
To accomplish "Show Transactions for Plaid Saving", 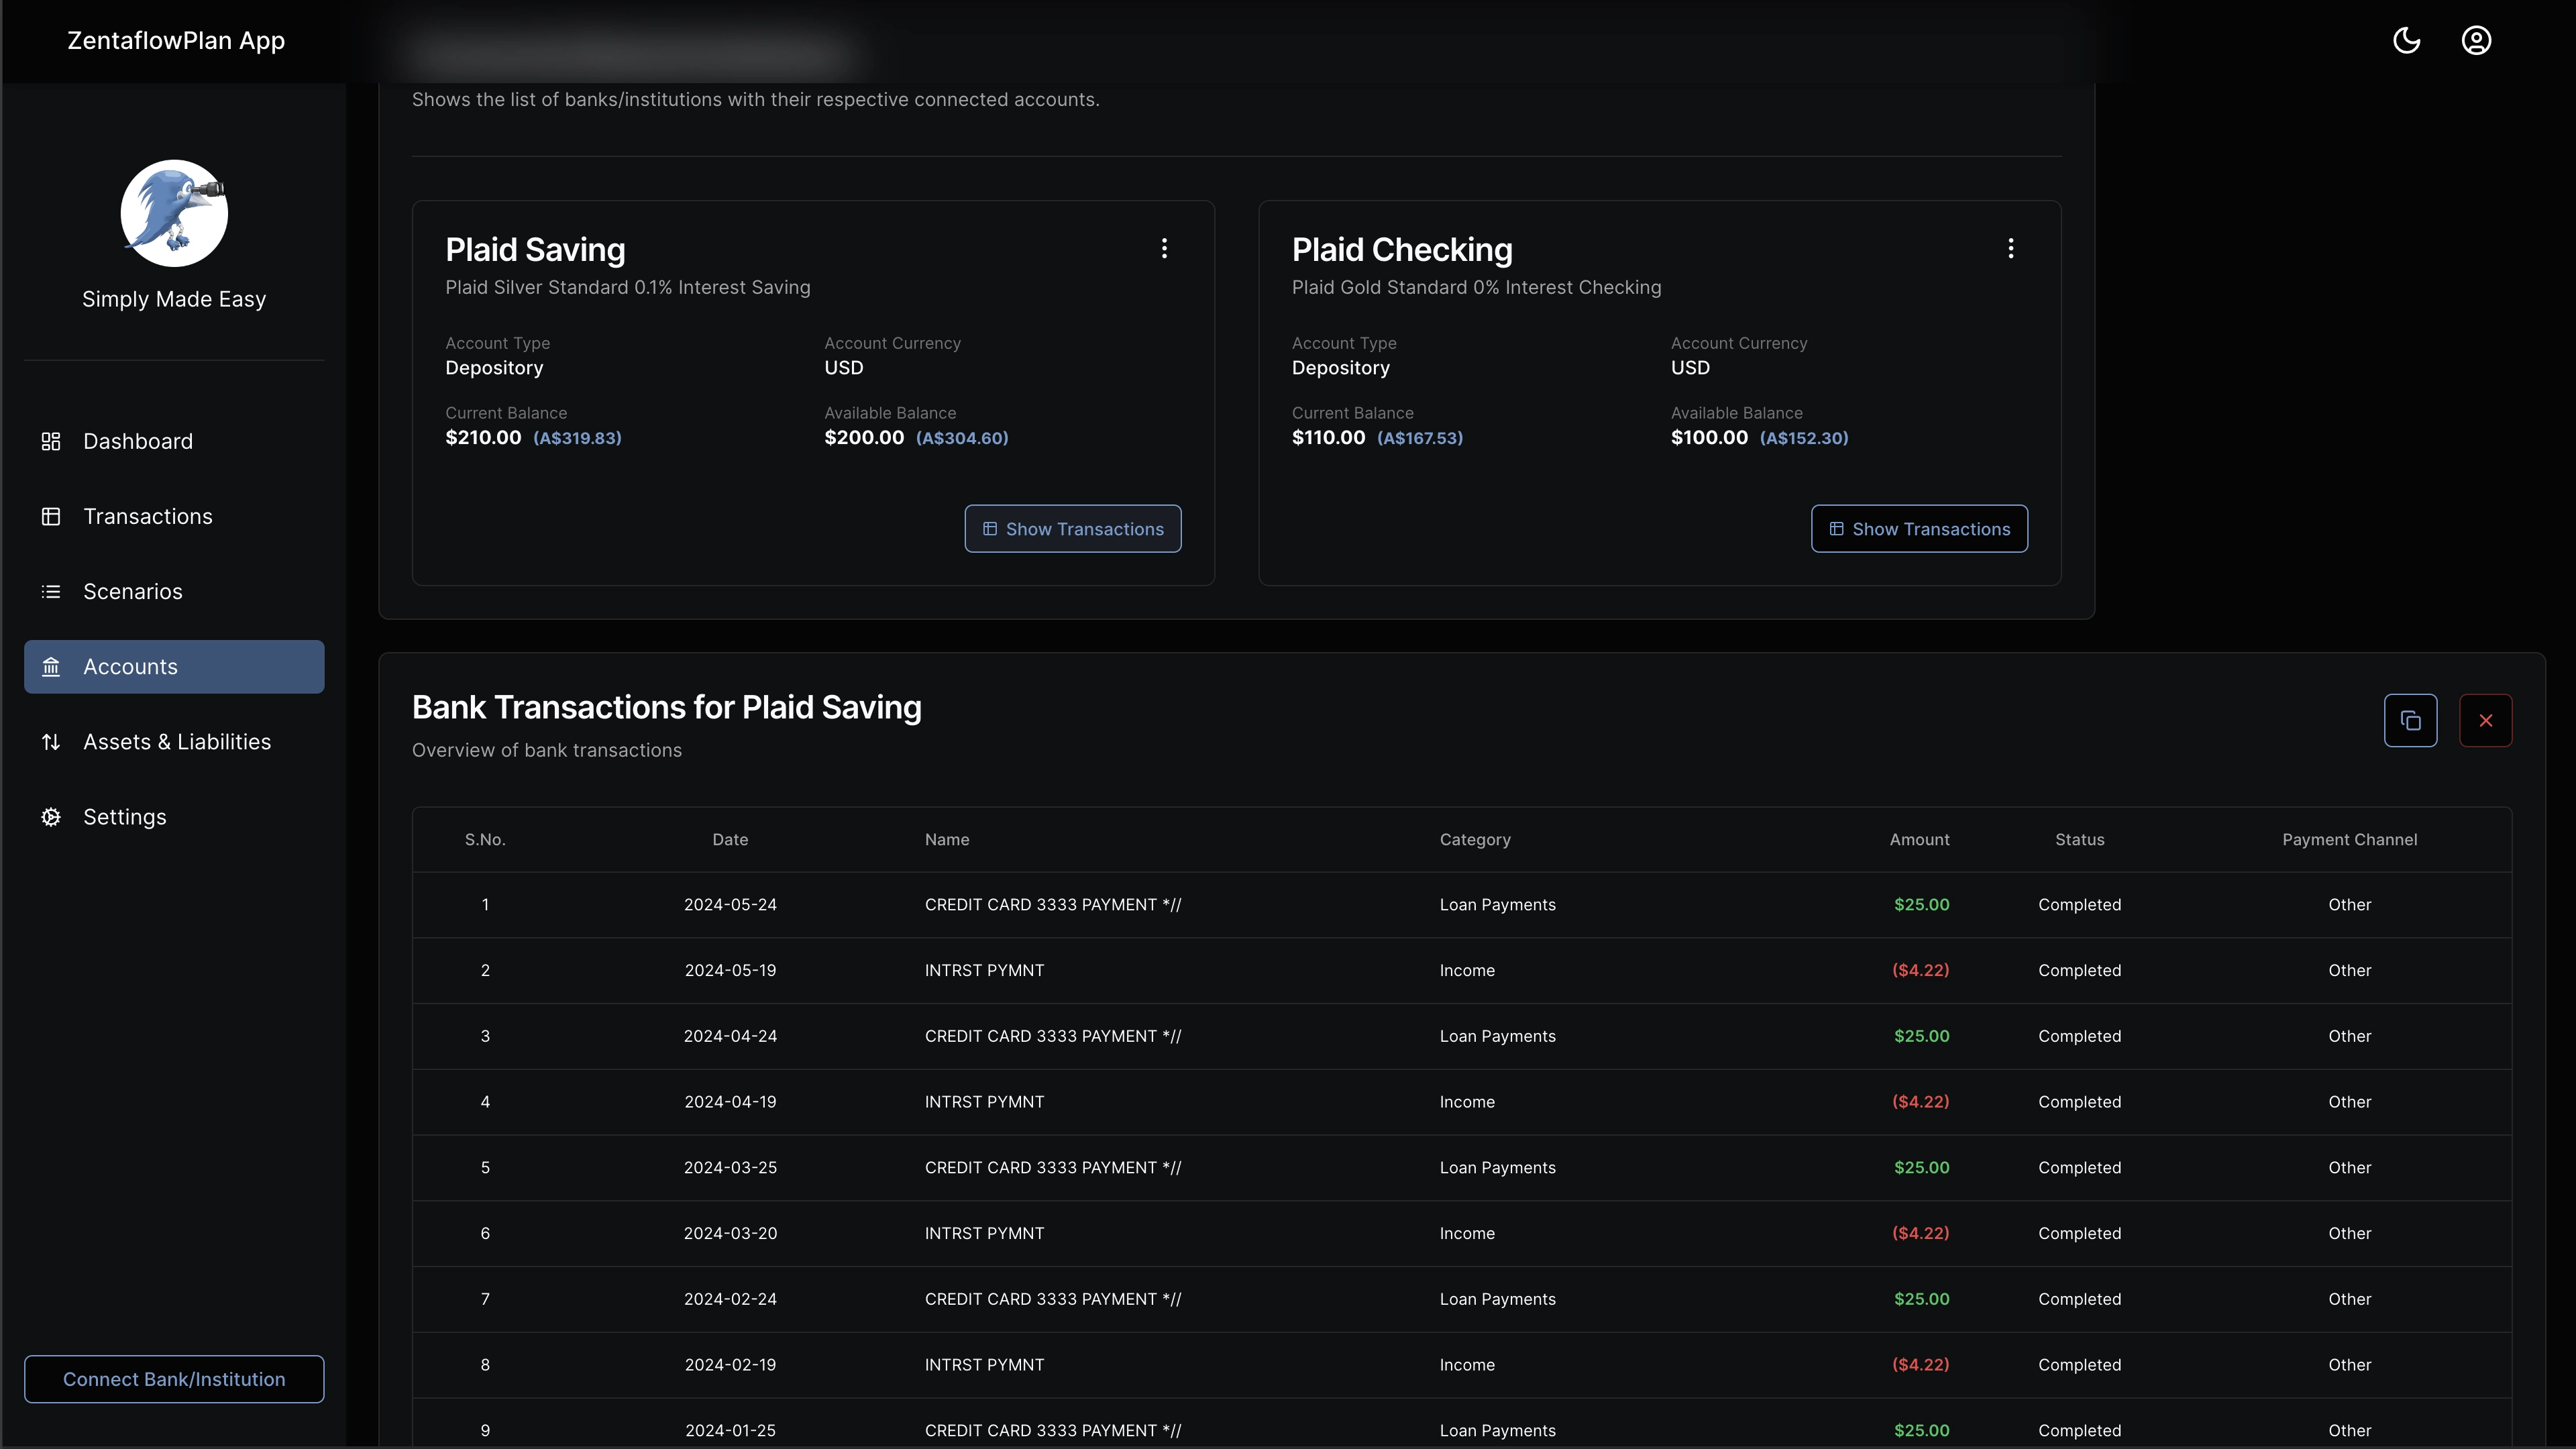I will point(1072,528).
